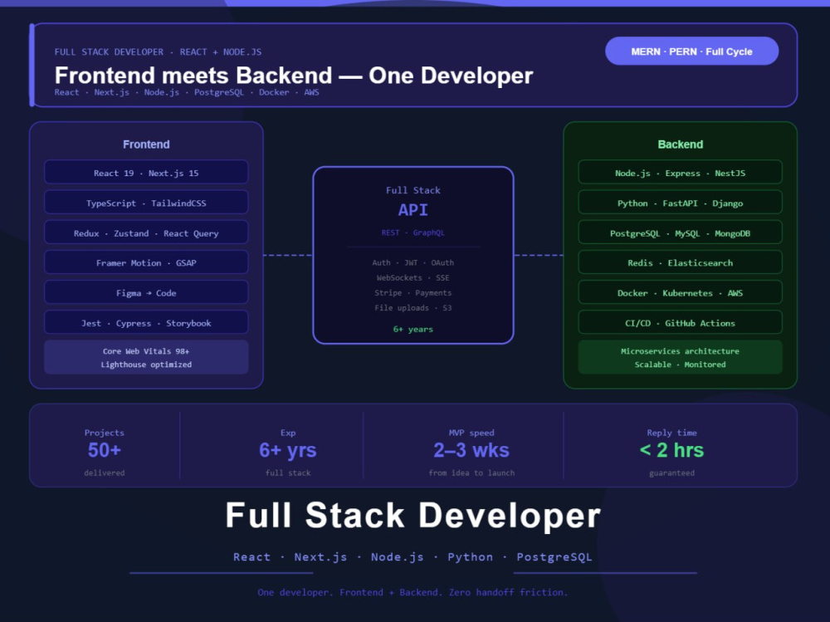Viewport: 830px width, 622px height.
Task: Click the 'Full Stack' label above API
Action: (x=413, y=190)
